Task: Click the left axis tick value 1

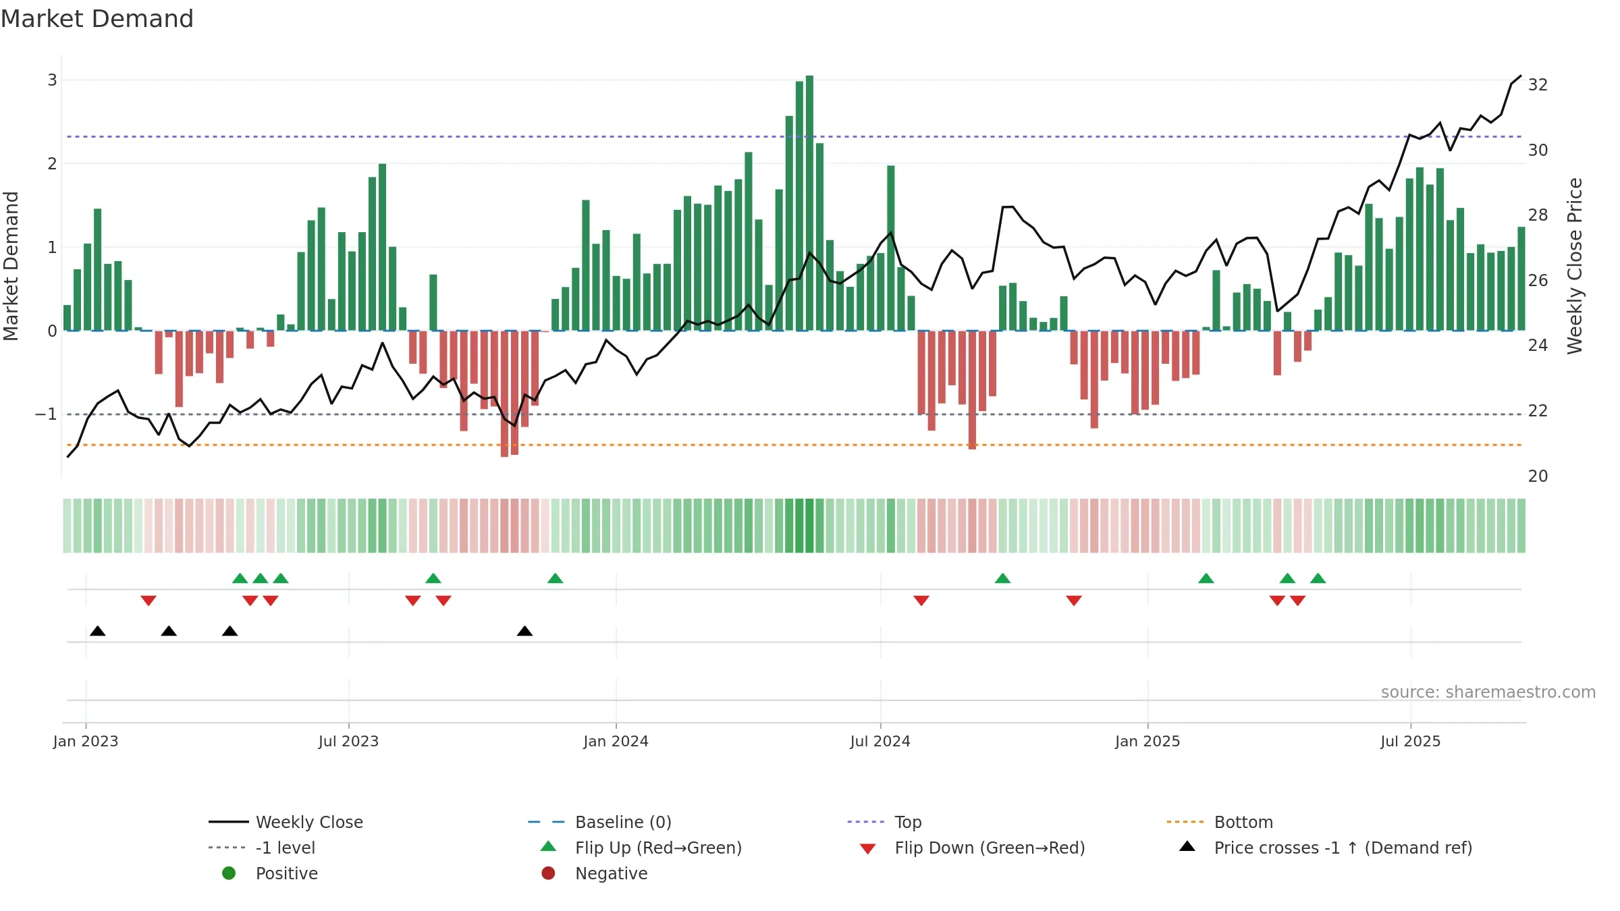Action: [52, 248]
